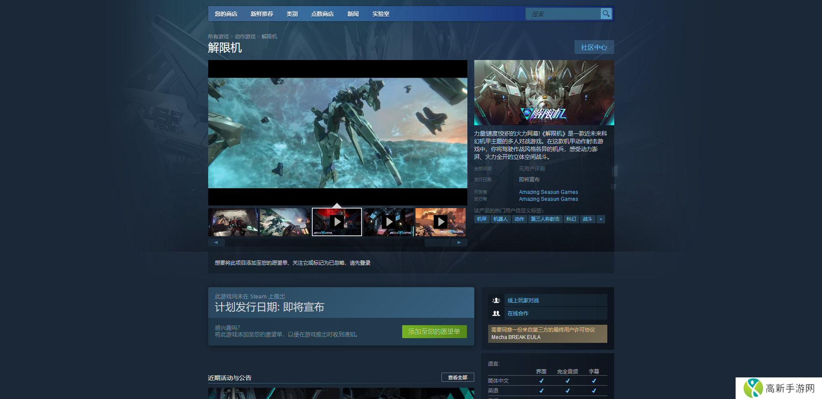Expand the 类别 categories menu
Image resolution: width=822 pixels, height=399 pixels.
point(292,14)
